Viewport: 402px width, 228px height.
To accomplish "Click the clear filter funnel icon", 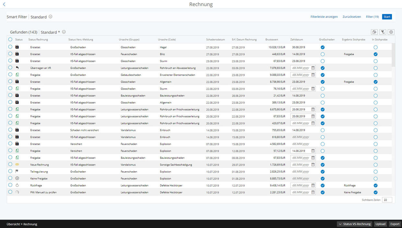I will click(383, 32).
